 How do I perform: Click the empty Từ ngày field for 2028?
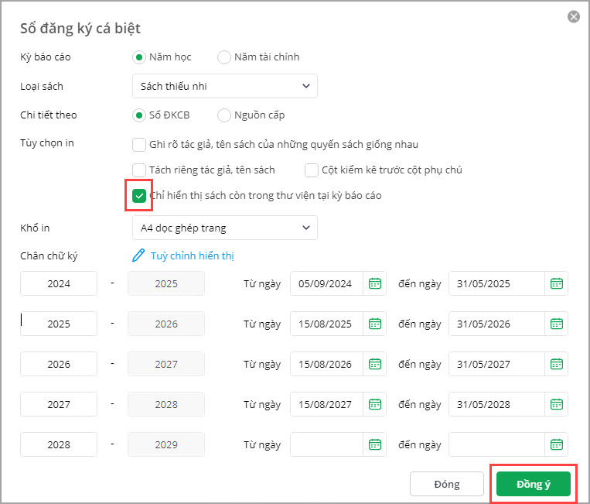click(x=327, y=444)
